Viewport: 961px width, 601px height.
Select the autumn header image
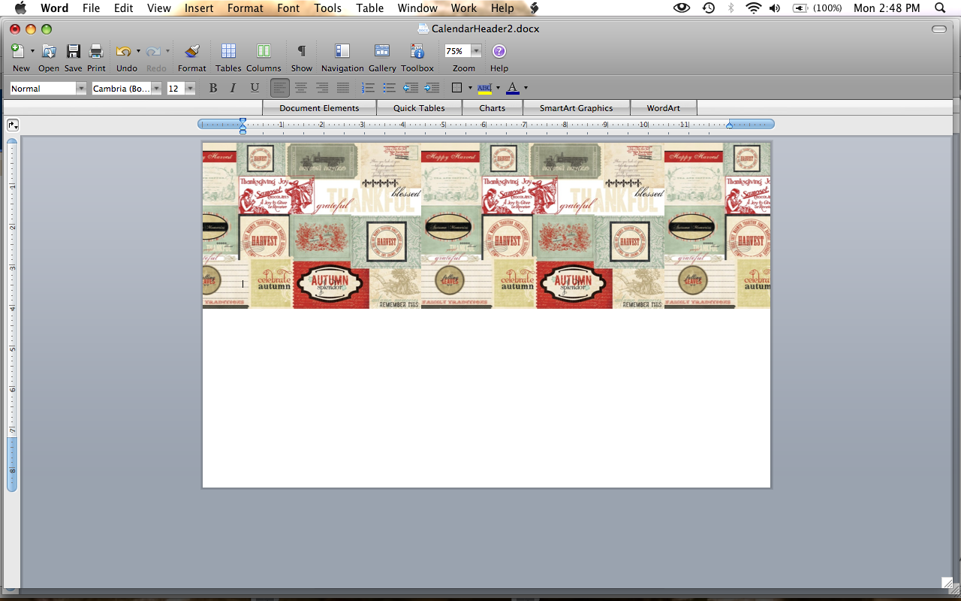point(487,225)
